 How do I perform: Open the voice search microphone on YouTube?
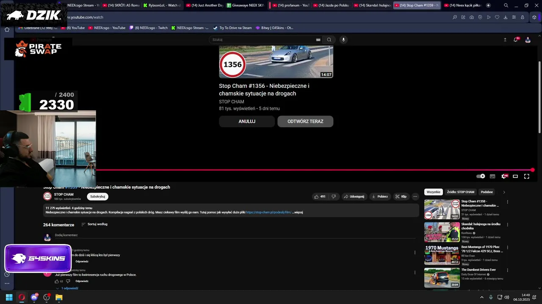pyautogui.click(x=343, y=40)
